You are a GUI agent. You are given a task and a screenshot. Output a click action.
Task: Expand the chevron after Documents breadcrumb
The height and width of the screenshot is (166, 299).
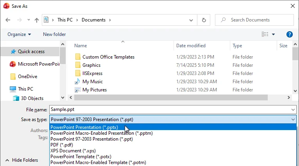click(110, 20)
